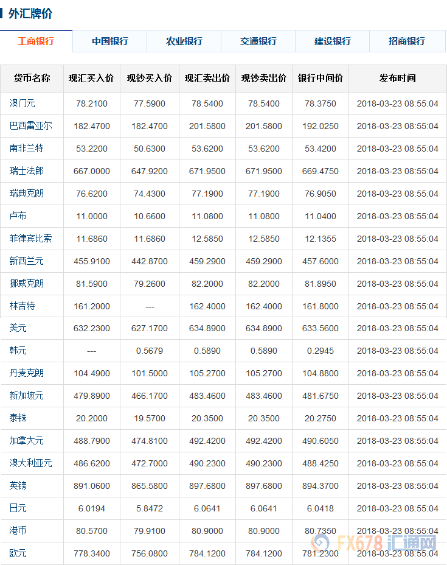Image resolution: width=447 pixels, height=565 pixels.
Task: Select 891.0600 in the 英镑 row
Action: click(92, 486)
